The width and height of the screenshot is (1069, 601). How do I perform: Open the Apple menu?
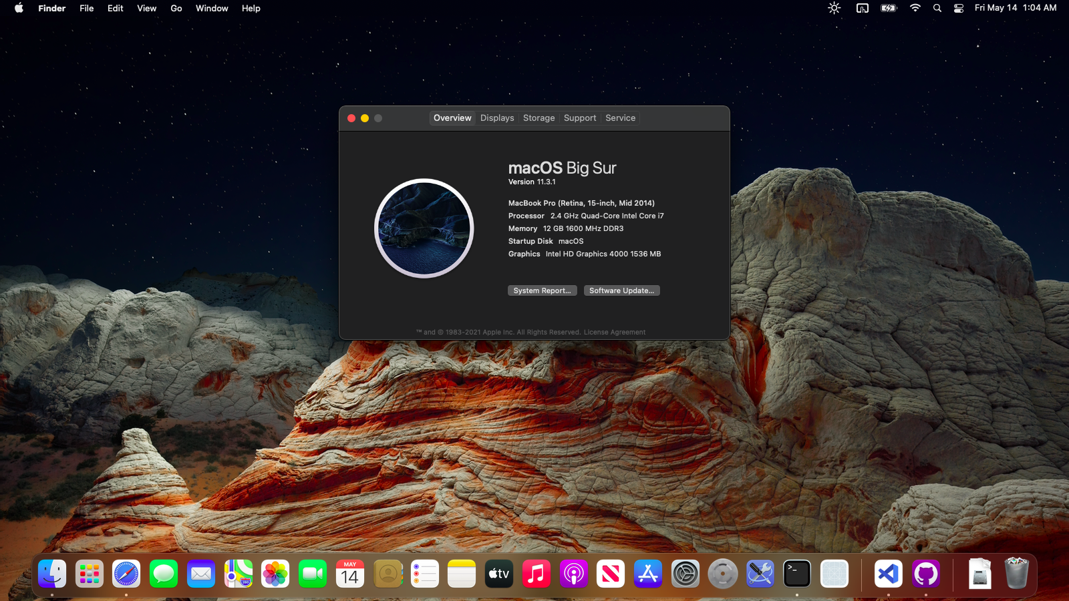coord(19,8)
